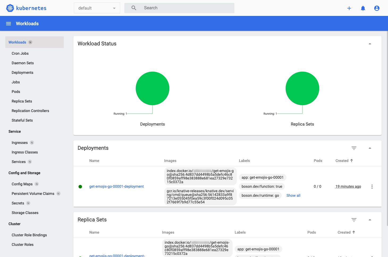Click the Show all labels link
This screenshot has height=257, width=388.
293,195
